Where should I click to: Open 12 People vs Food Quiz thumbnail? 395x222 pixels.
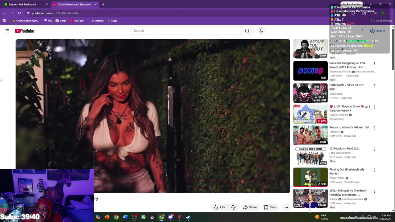tap(310, 156)
